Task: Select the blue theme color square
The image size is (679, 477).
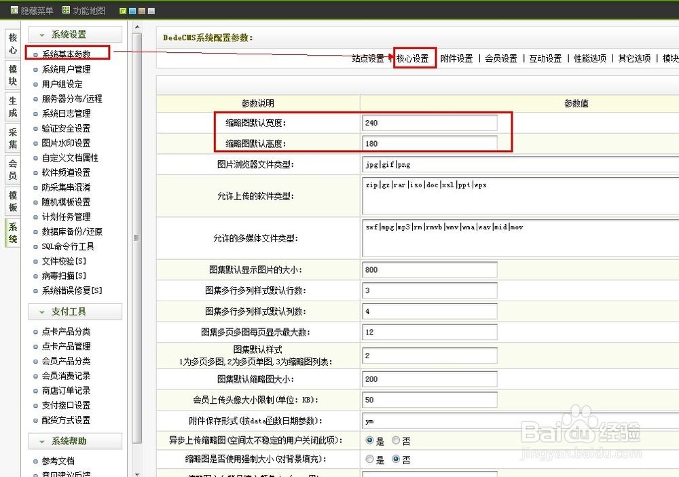Action: (132, 12)
